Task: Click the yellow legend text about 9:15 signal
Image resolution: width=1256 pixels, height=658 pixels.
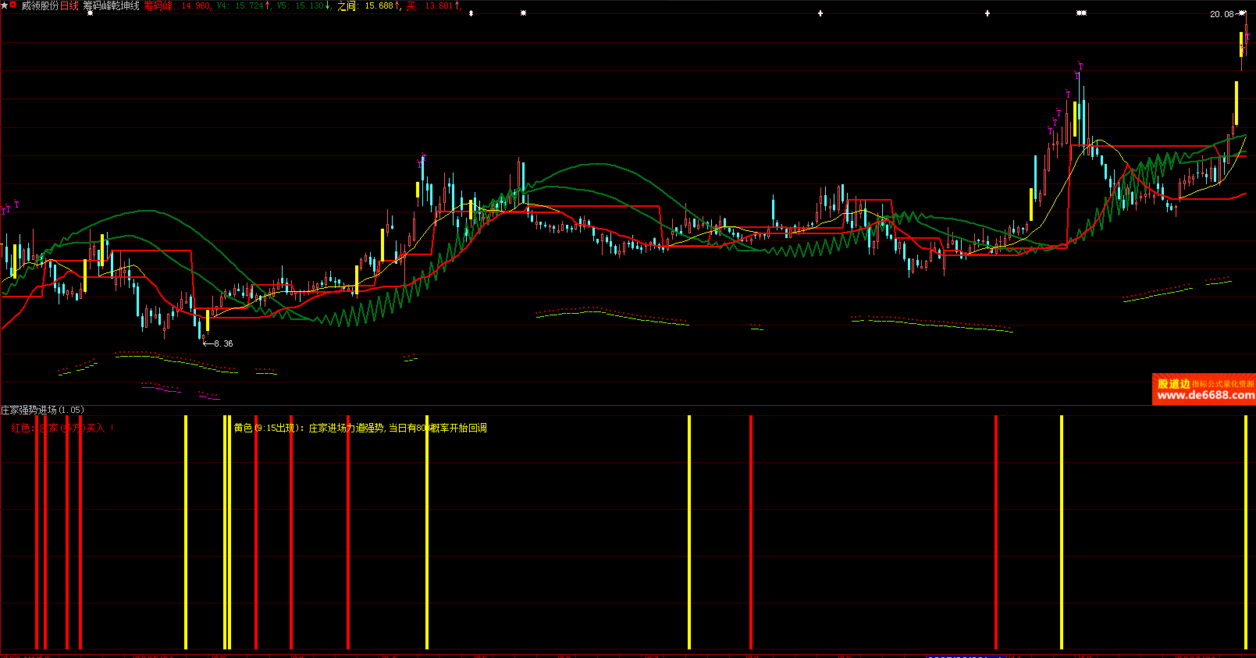Action: (x=360, y=428)
